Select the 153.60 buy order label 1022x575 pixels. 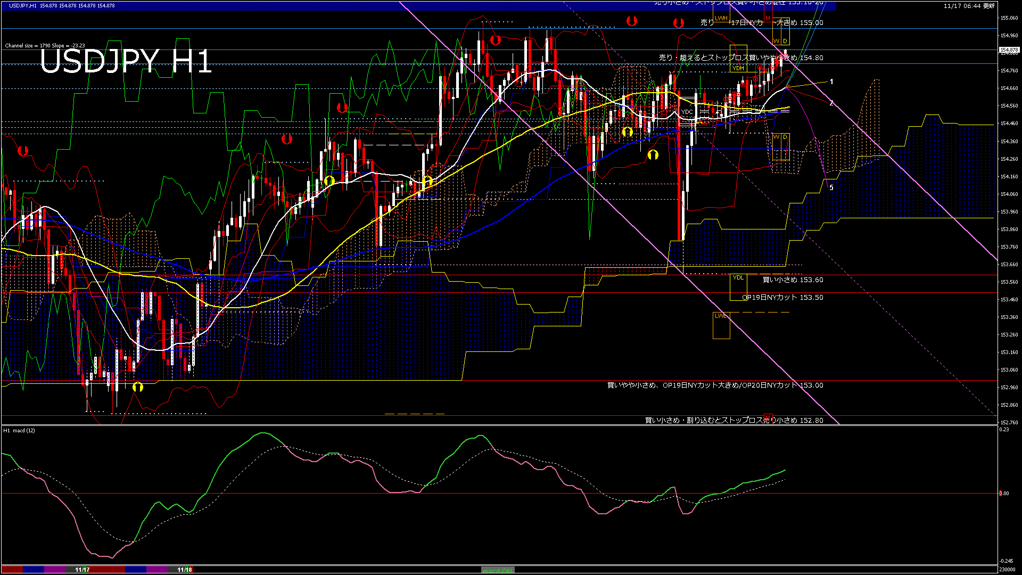click(x=793, y=280)
